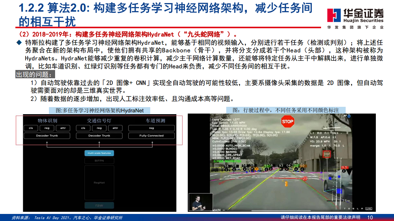Viewport: 394px width, 221px height.
Task: Click the large STOP sign graphic
Action: coord(287,121)
